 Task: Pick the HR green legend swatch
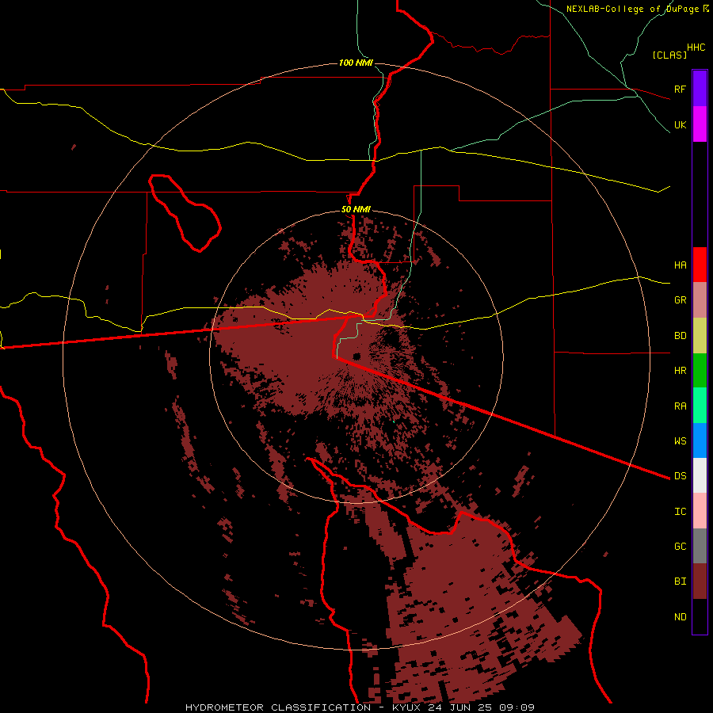700,371
